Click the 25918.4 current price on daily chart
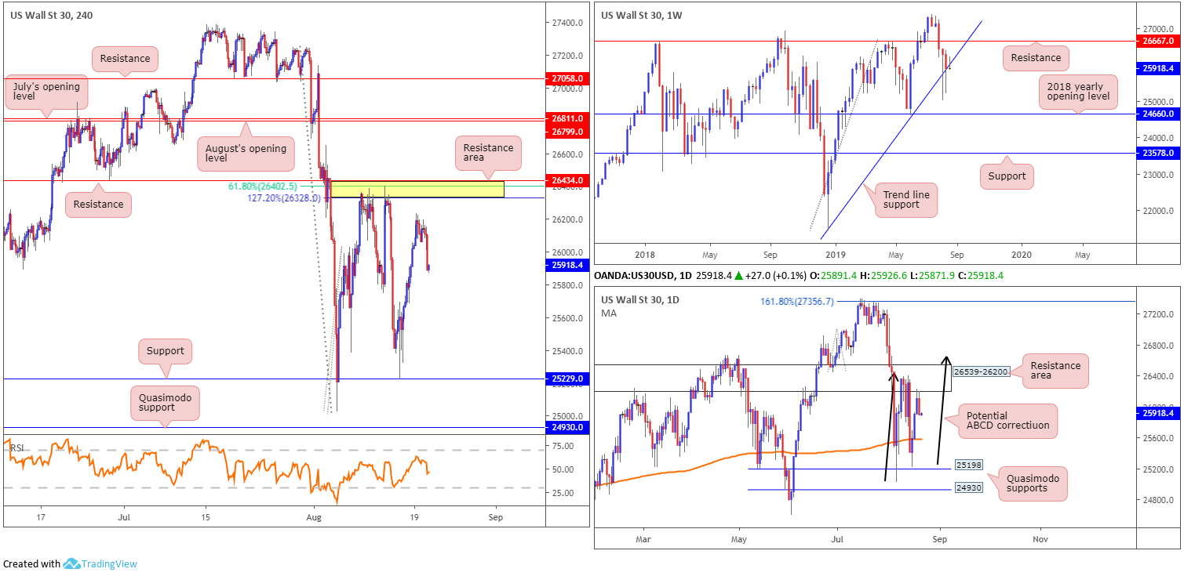This screenshot has height=576, width=1184. pos(1158,412)
